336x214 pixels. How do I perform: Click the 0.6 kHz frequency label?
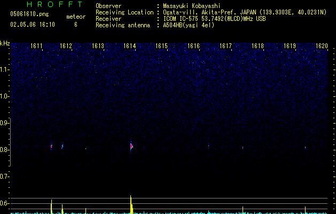[x=4, y=203]
